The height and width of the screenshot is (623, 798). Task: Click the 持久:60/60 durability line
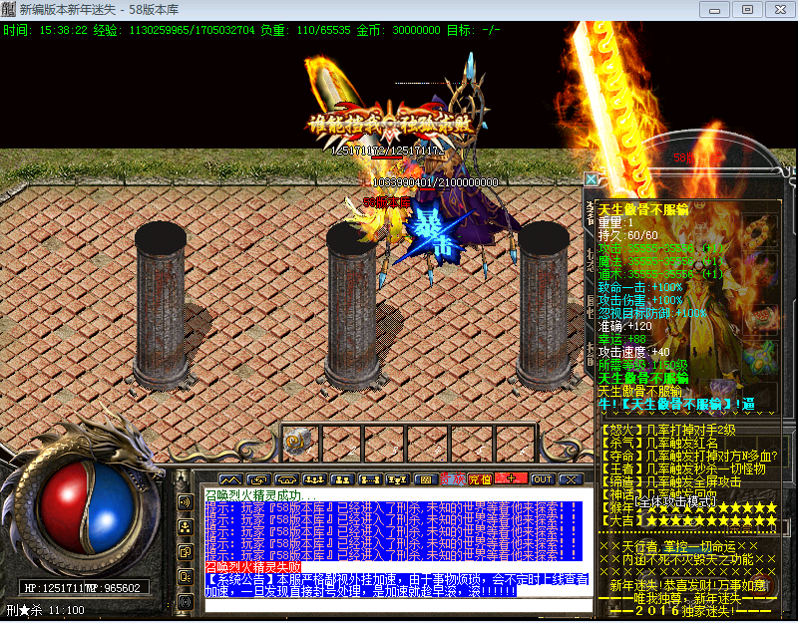tap(628, 235)
